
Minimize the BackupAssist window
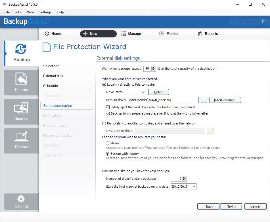click(237, 5)
